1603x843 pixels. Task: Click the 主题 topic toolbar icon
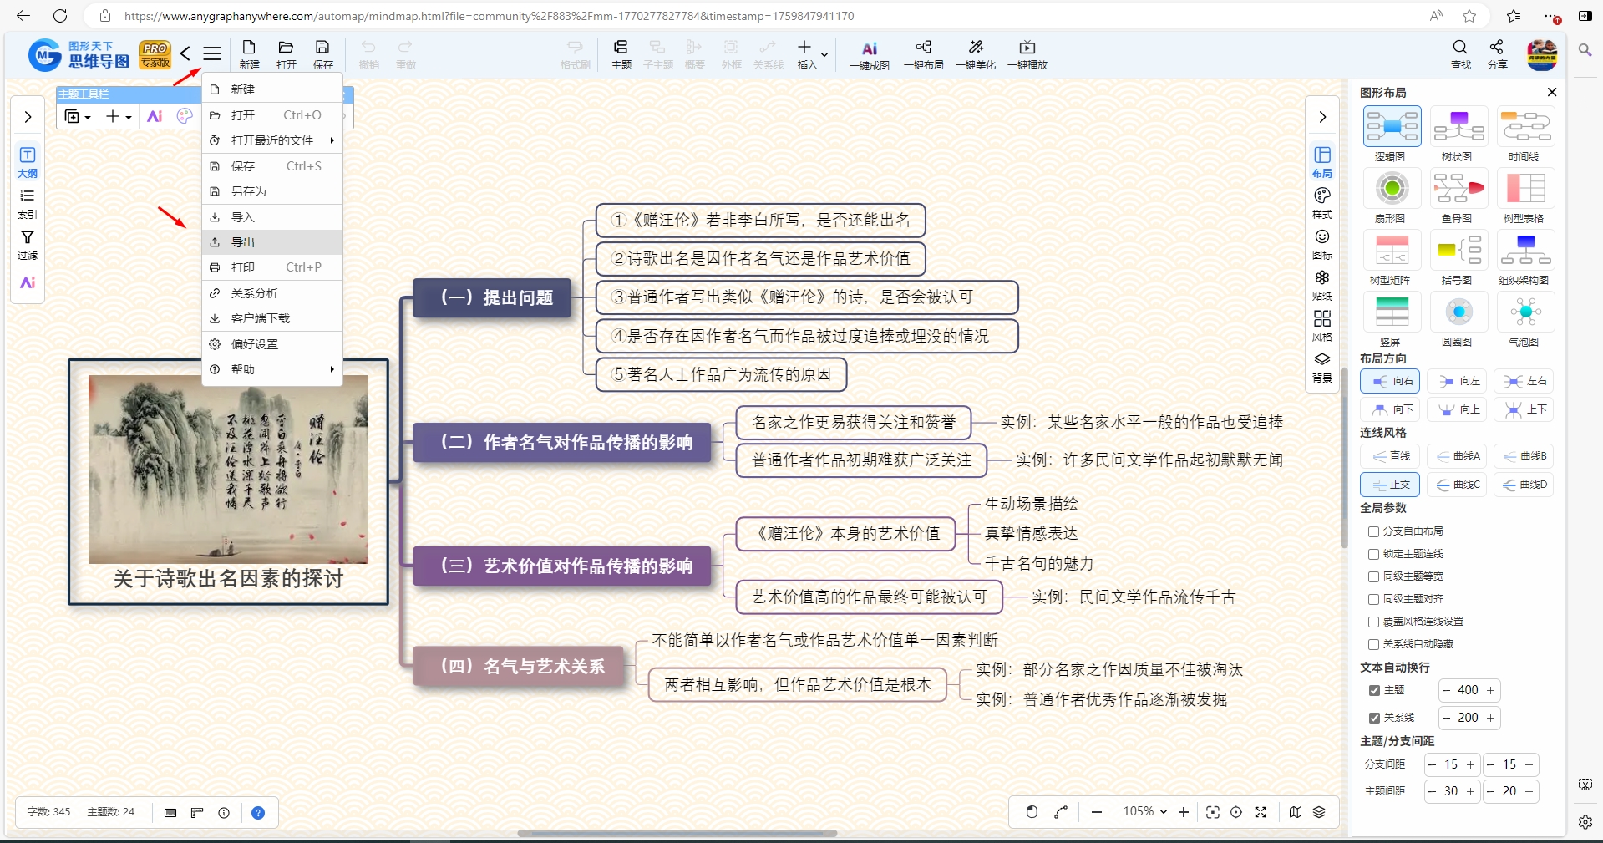click(x=621, y=54)
